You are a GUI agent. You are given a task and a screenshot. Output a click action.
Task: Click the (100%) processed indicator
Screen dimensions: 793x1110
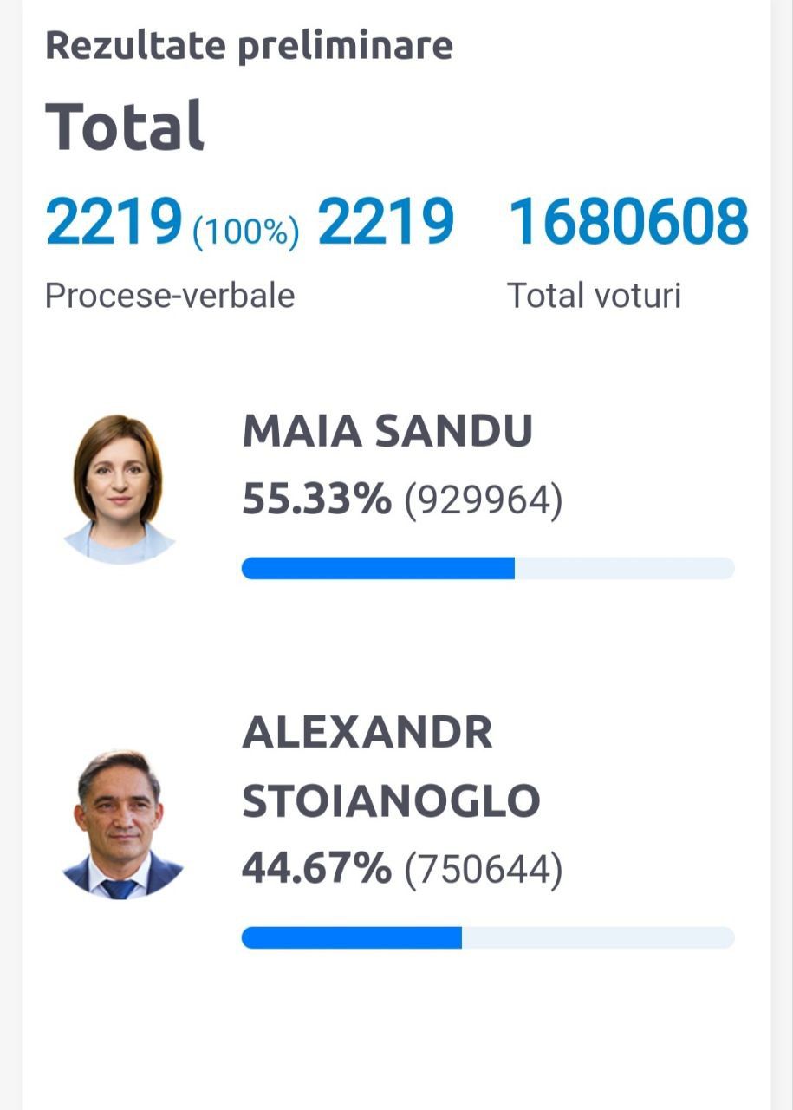246,231
